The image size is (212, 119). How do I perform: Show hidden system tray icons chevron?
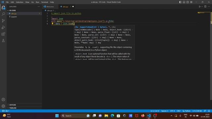click(171, 116)
